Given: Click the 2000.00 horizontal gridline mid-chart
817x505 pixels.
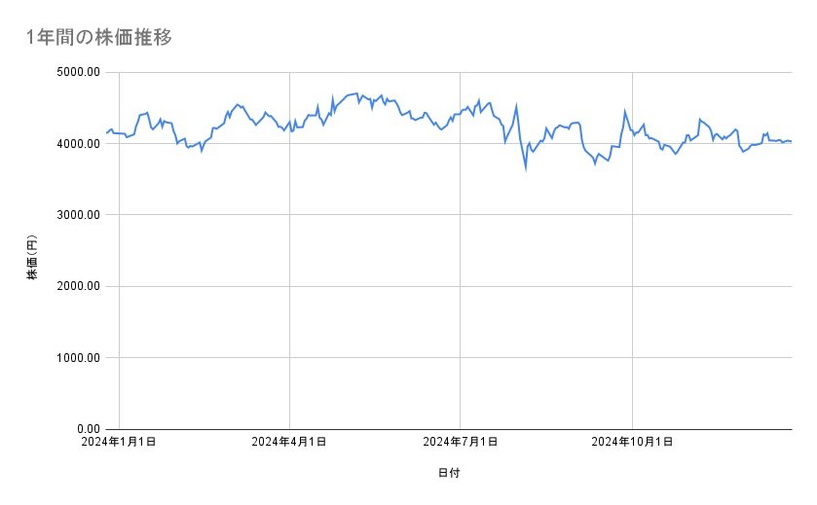Looking at the screenshot, I should click(449, 286).
